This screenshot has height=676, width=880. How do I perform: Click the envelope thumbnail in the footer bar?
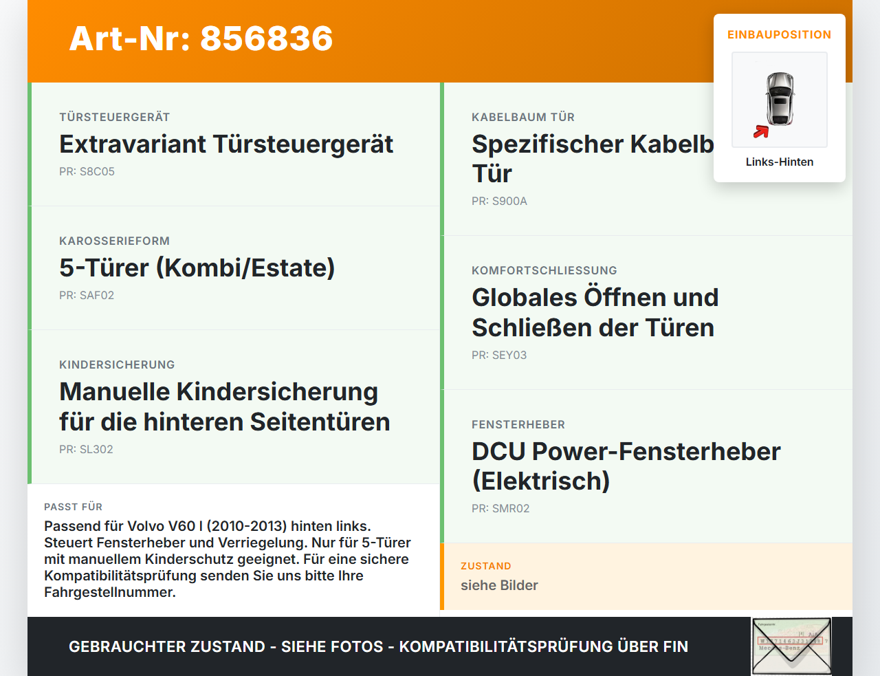[792, 646]
